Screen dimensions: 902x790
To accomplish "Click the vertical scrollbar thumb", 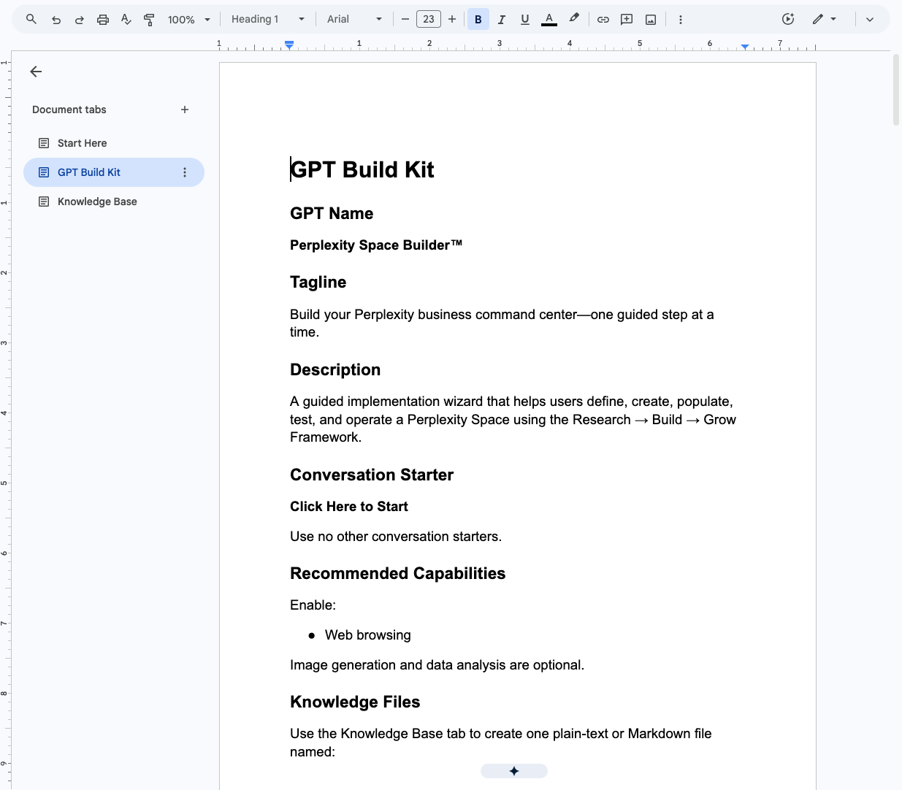I will tap(896, 91).
